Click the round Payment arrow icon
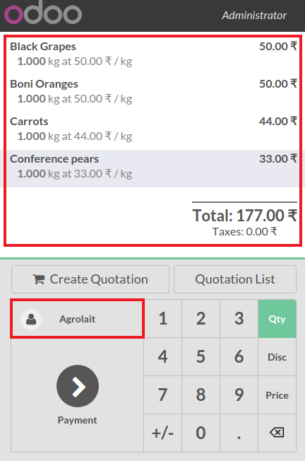305x461 pixels. 78,386
